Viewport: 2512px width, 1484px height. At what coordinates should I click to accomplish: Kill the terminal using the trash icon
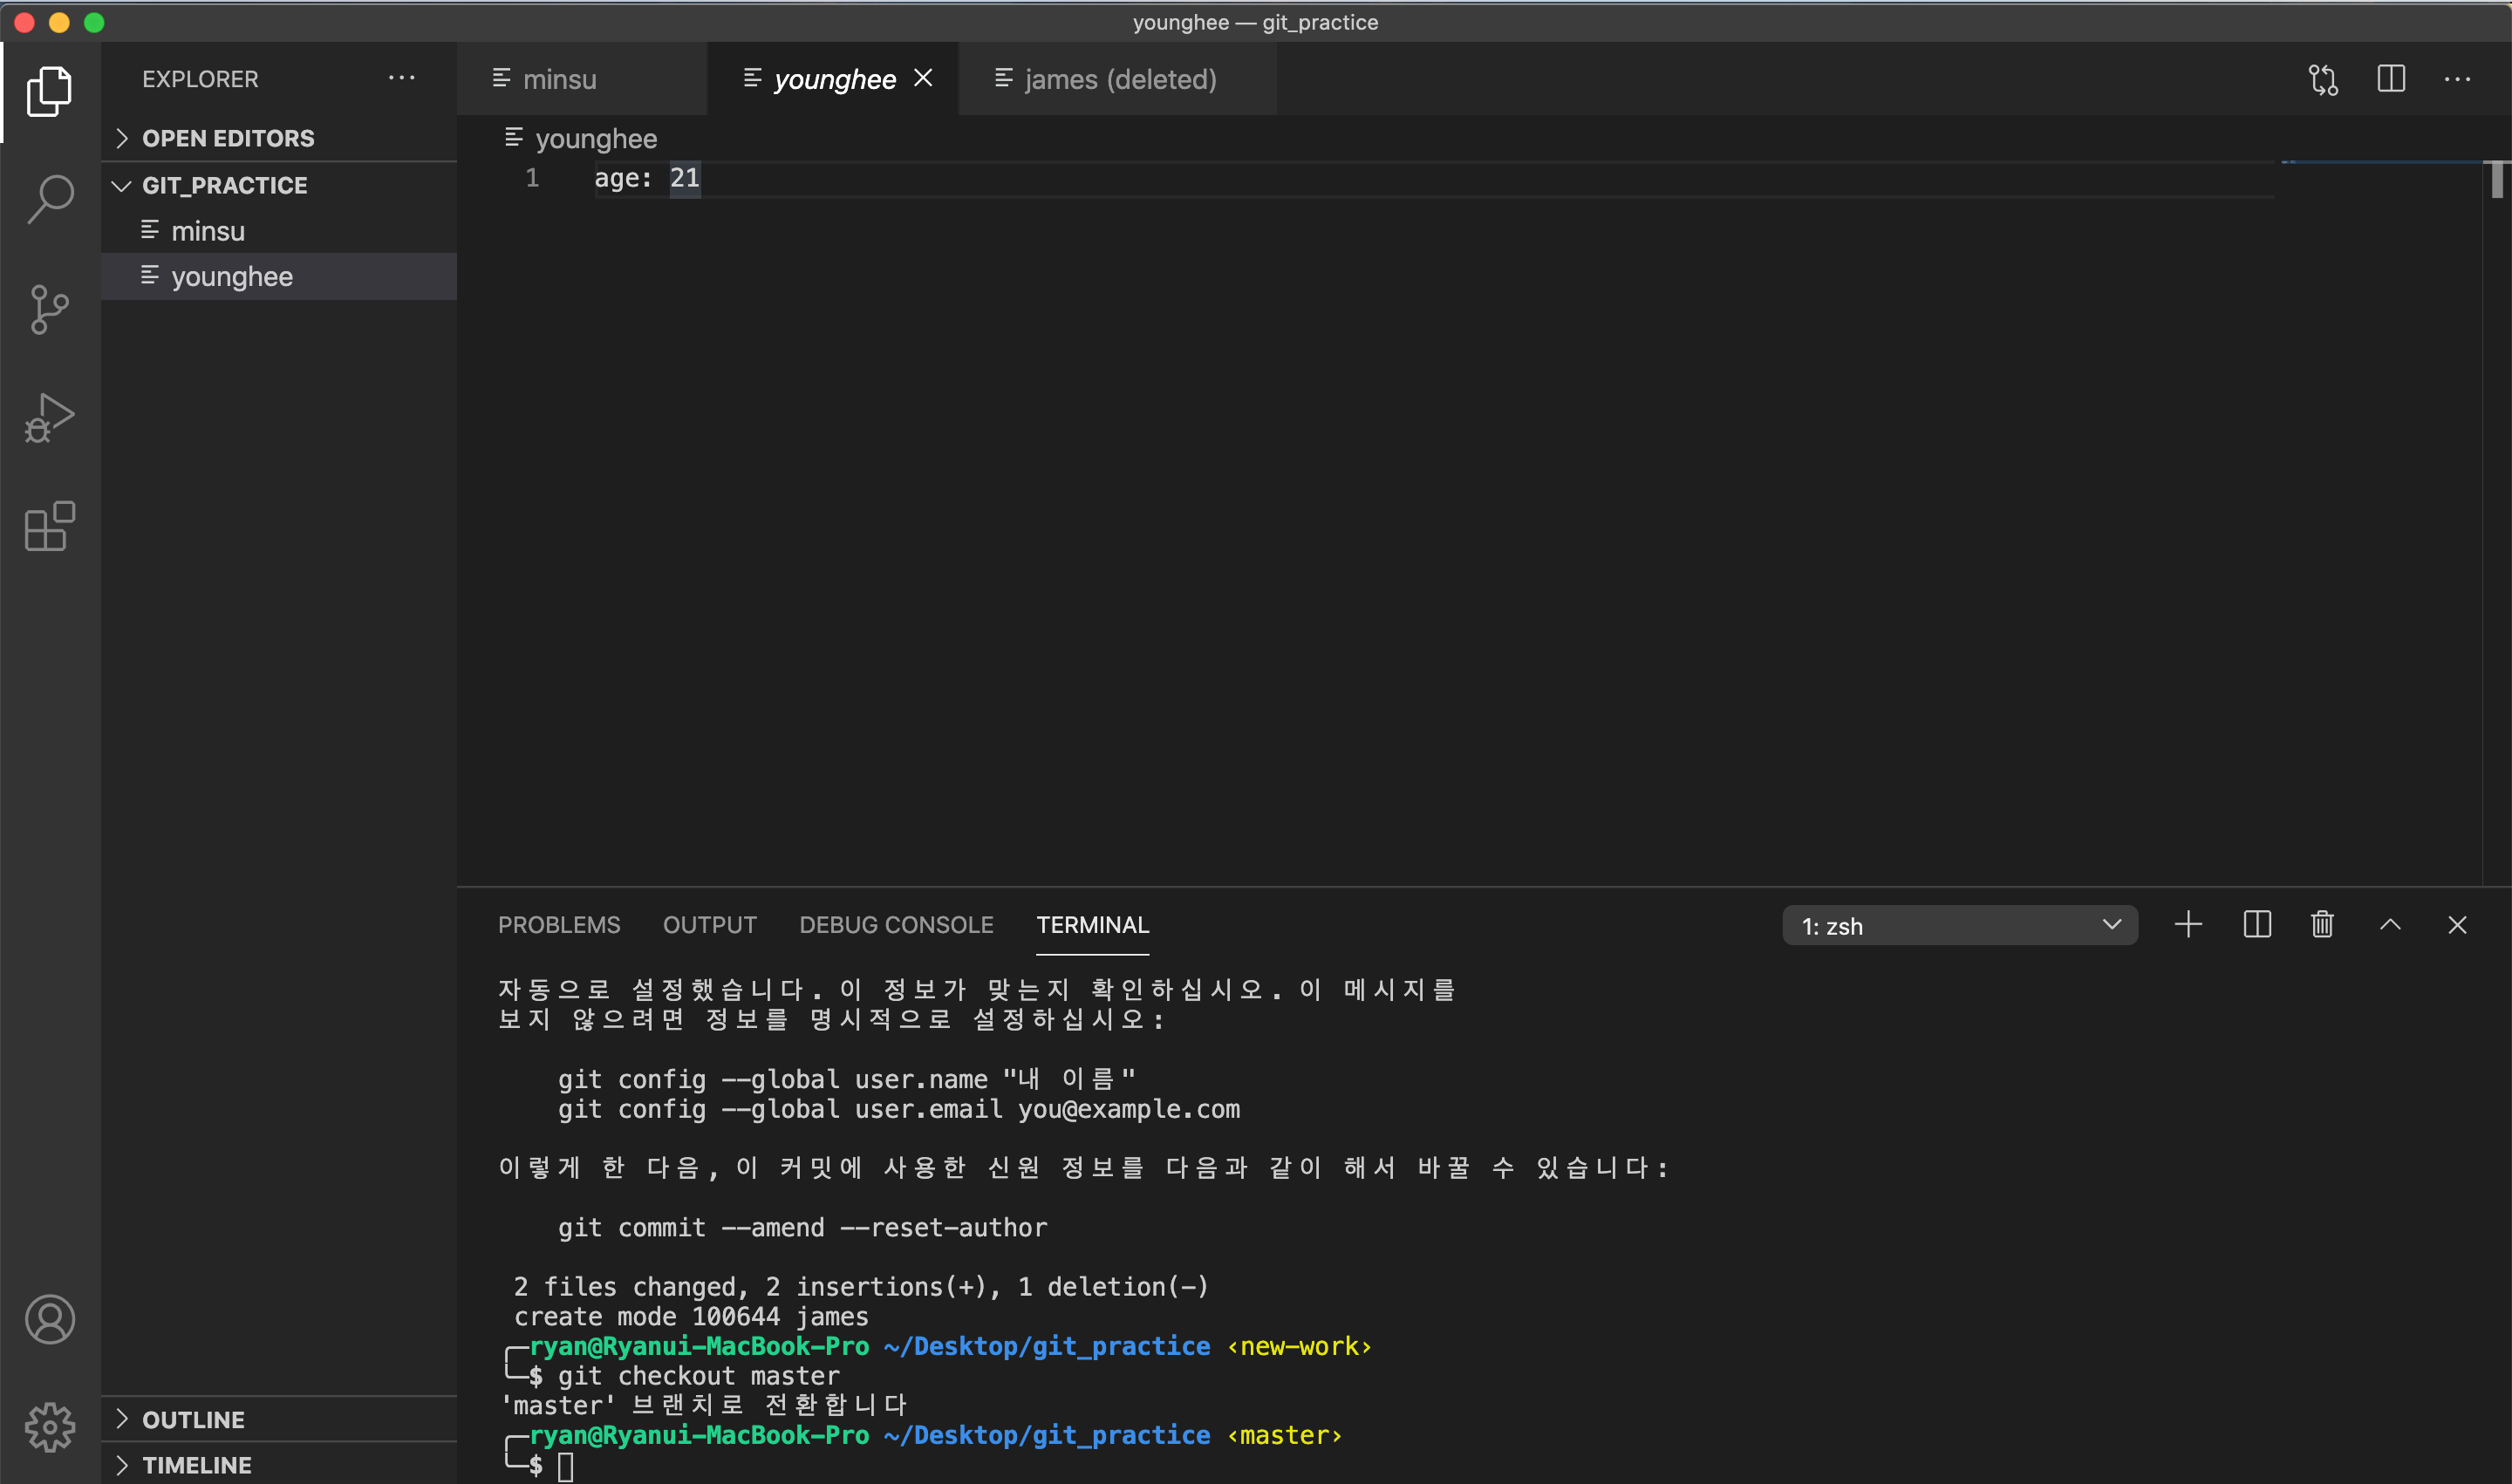click(x=2322, y=924)
